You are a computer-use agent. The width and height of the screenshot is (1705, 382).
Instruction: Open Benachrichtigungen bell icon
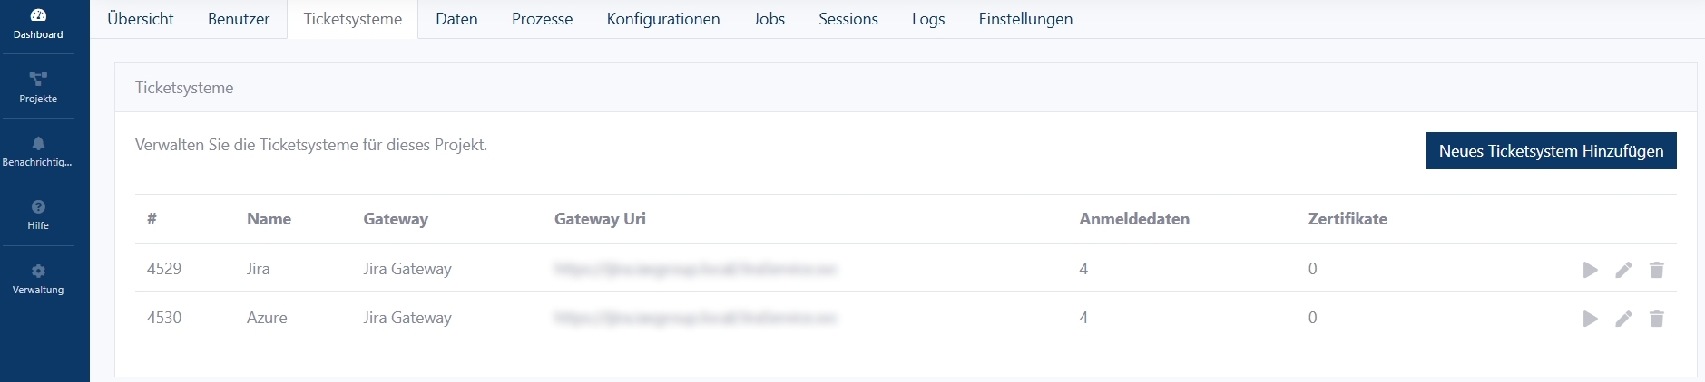tap(38, 143)
